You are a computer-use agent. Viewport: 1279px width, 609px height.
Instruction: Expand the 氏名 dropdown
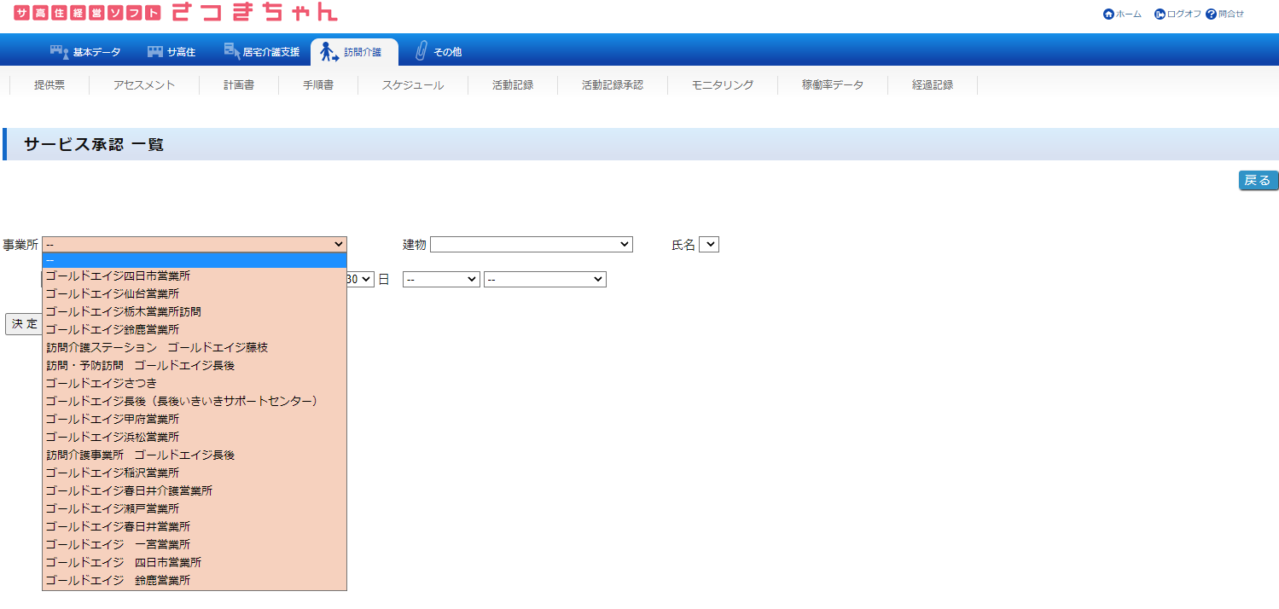[x=709, y=245]
